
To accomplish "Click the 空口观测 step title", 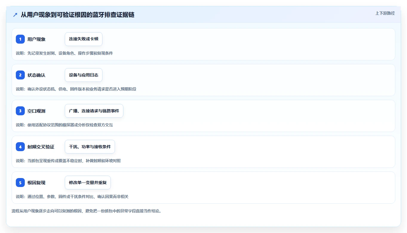I will click(x=36, y=111).
